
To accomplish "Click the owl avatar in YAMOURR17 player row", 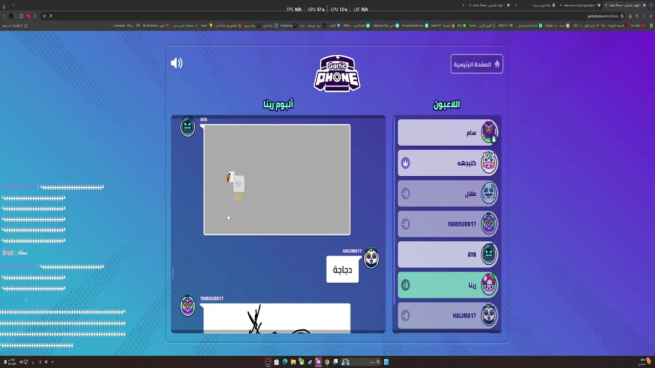I will (x=489, y=223).
